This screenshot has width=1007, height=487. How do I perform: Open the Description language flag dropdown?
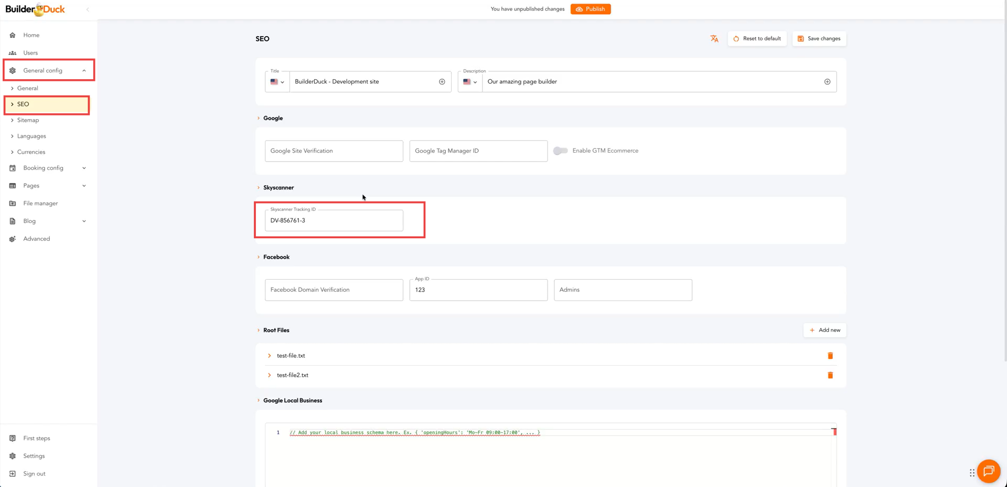pyautogui.click(x=469, y=82)
